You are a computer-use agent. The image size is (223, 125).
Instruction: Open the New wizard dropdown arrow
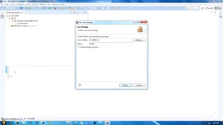pos(5,8)
